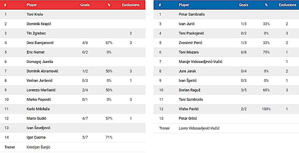Click coach Lovro Vidosavljević-Vučić

tap(199, 128)
